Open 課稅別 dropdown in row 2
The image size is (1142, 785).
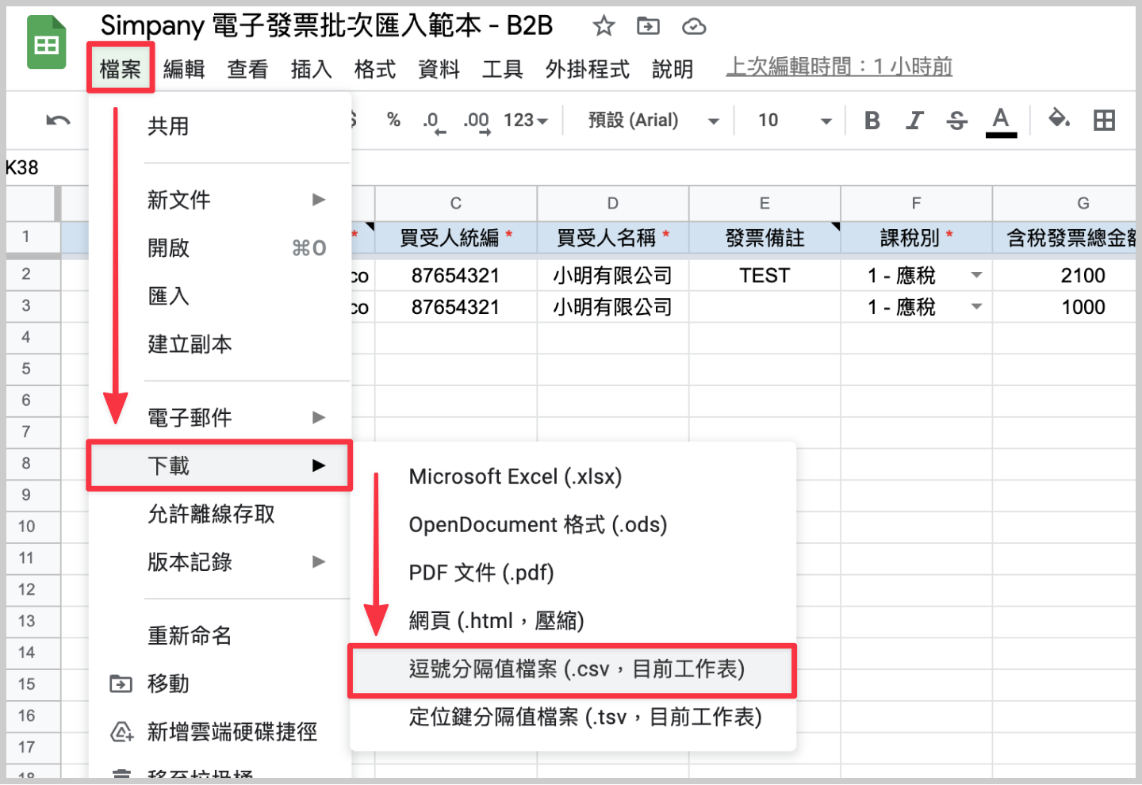976,275
